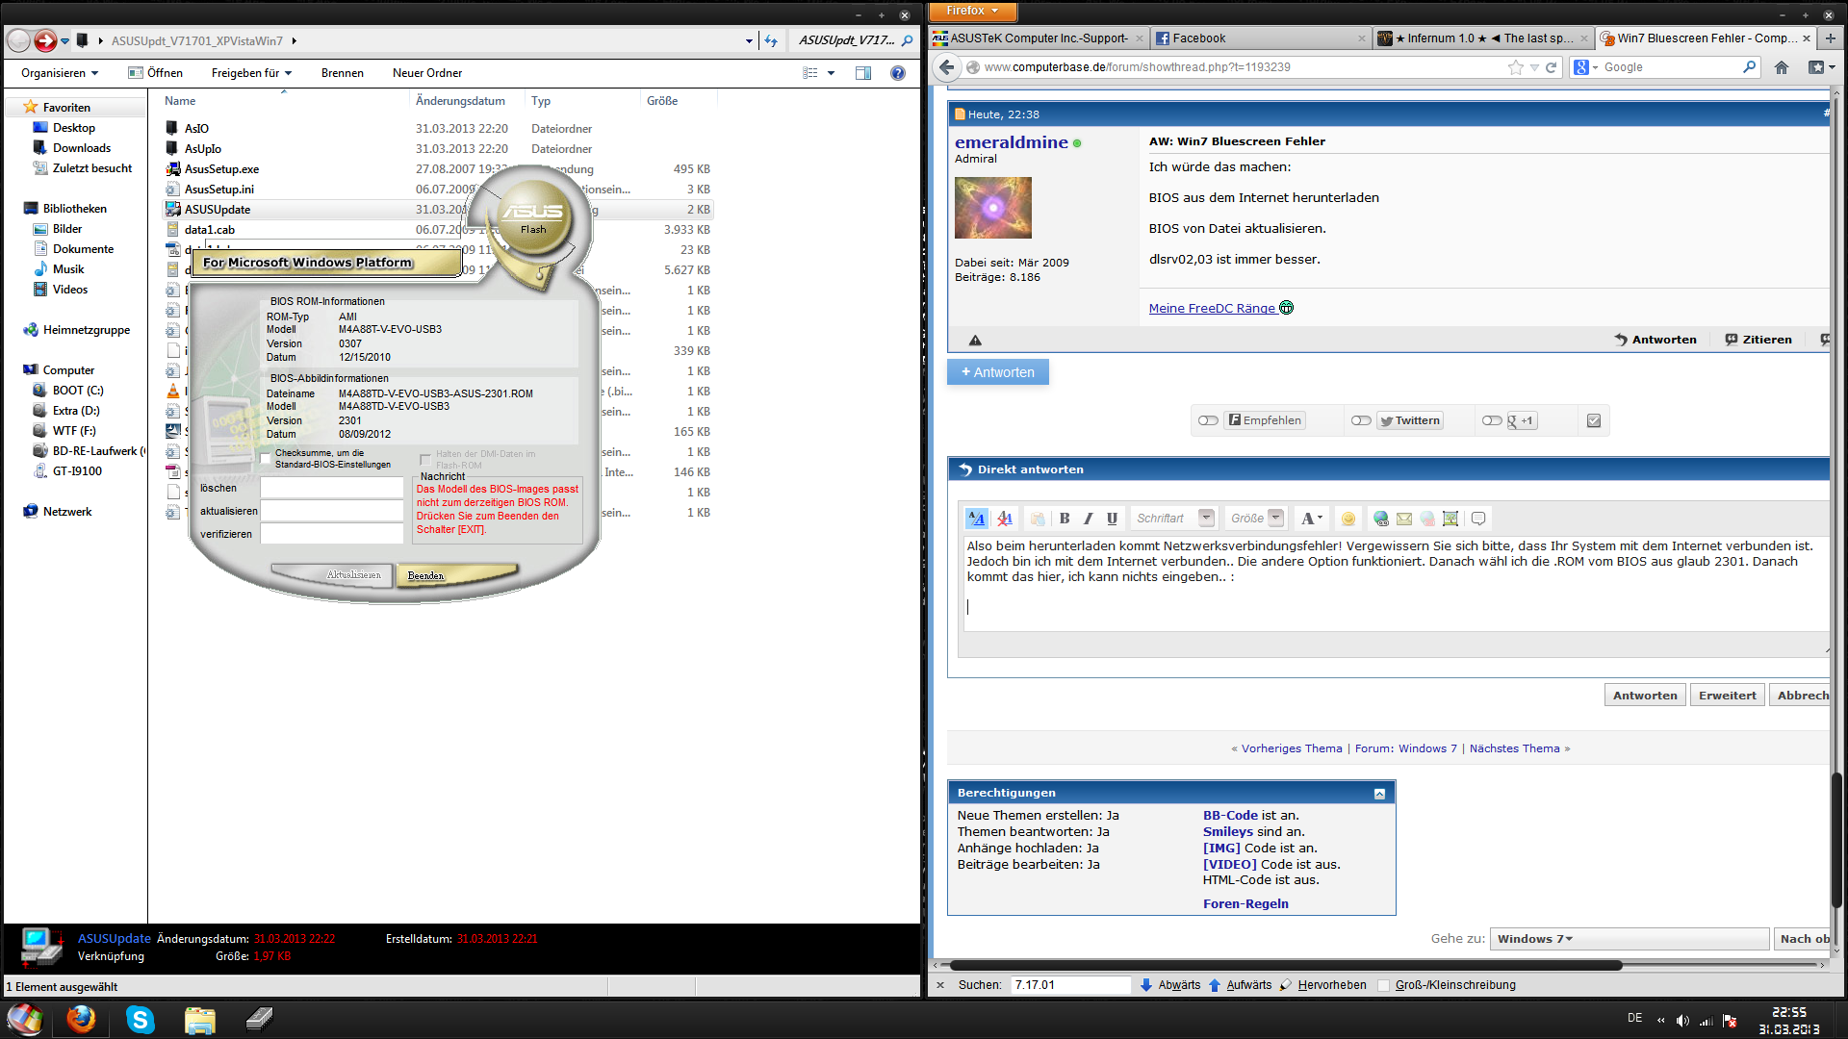Click Firefox home button

click(x=1782, y=67)
